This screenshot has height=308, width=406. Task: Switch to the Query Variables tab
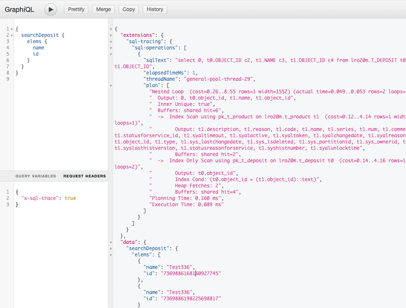(x=35, y=176)
